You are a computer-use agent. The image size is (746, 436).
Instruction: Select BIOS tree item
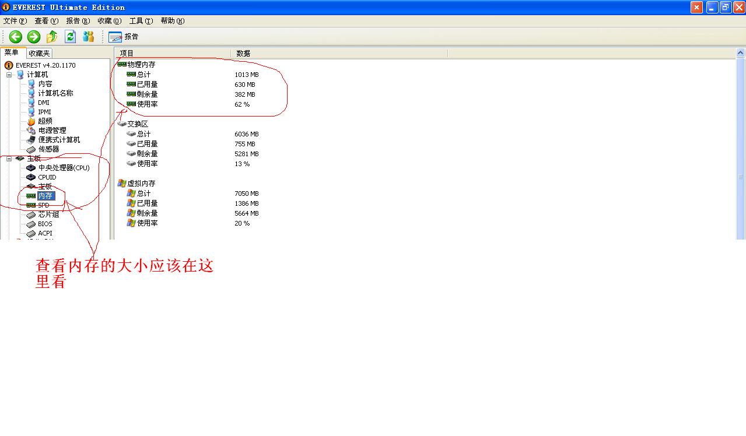pyautogui.click(x=45, y=224)
